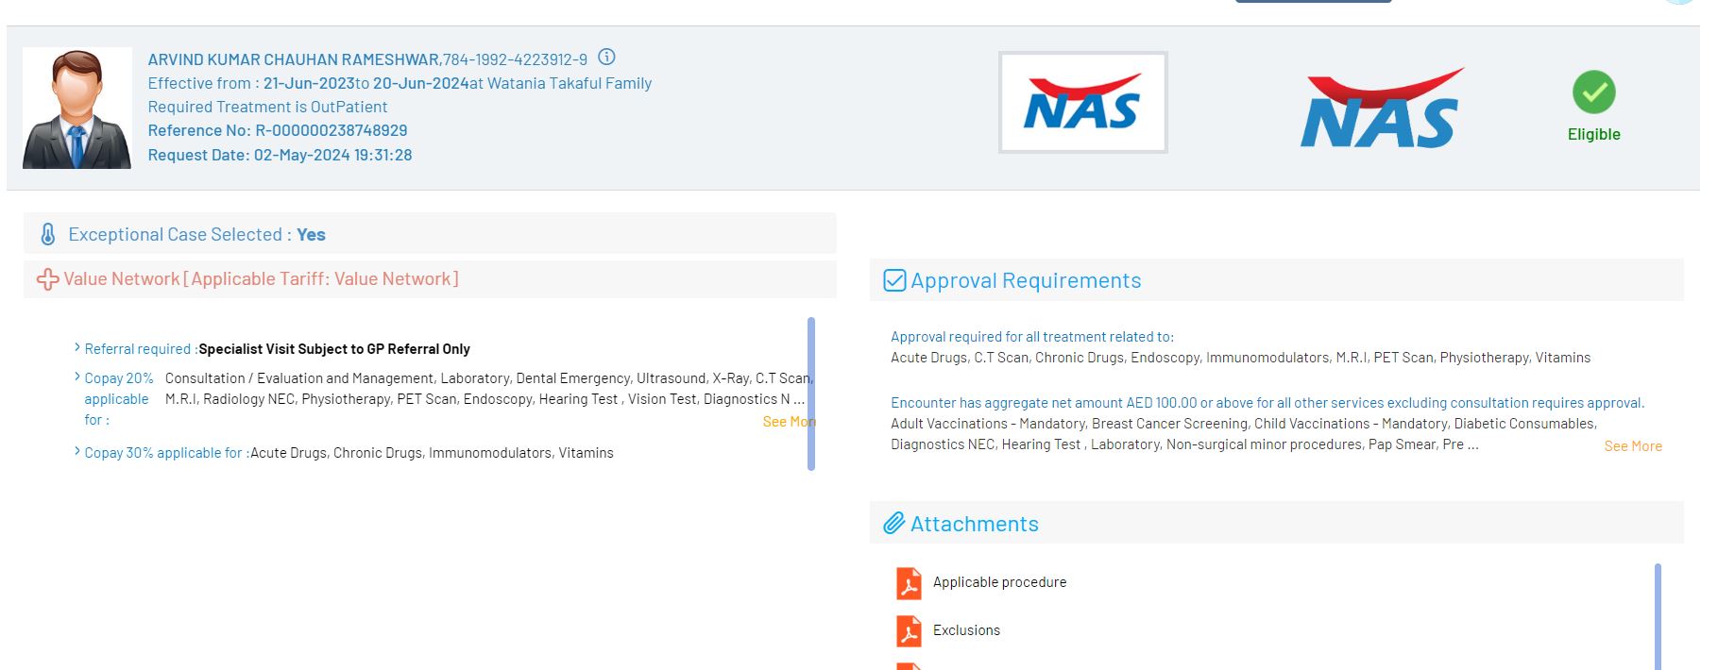Image resolution: width=1735 pixels, height=670 pixels.
Task: Open the Applicable procedure PDF icon
Action: [x=909, y=583]
